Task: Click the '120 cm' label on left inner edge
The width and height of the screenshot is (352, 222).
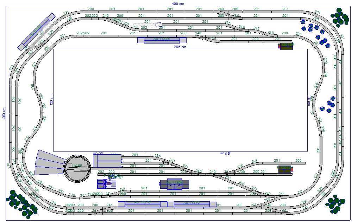Action: 51,100
